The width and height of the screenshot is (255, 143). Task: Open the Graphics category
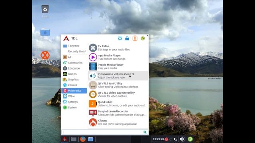tap(74, 79)
